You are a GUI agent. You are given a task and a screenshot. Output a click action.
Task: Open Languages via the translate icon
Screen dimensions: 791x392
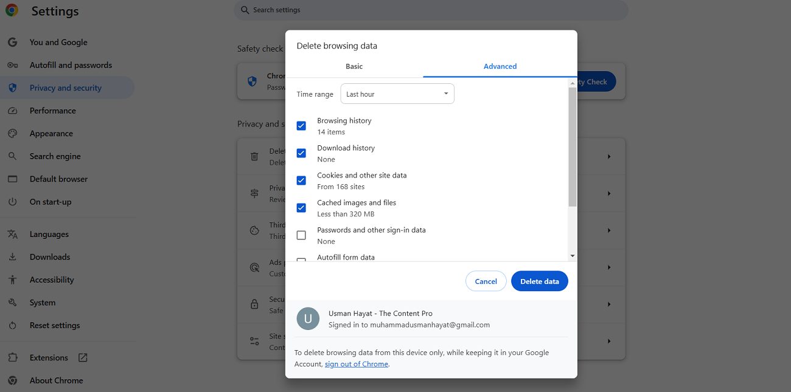tap(12, 233)
